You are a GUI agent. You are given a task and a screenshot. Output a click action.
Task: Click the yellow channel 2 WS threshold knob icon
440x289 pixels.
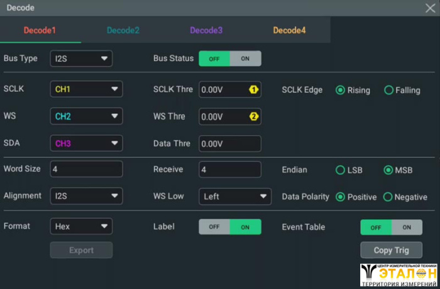click(x=254, y=117)
